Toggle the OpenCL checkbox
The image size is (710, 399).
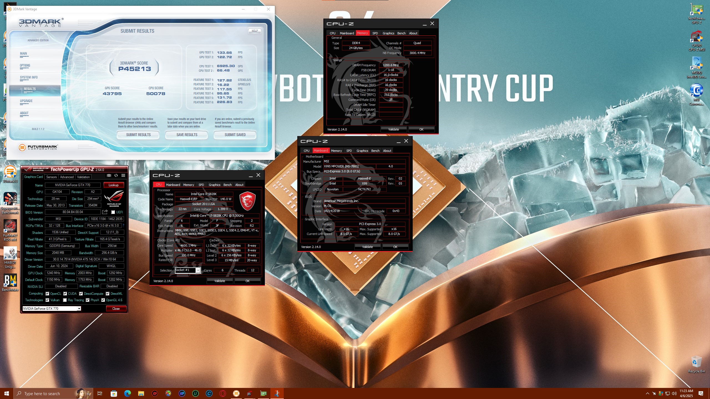47,294
